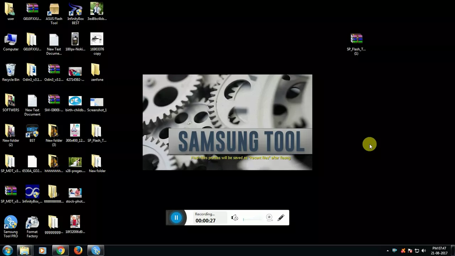Select the 3ed8bc4bb image file
The image size is (455, 256).
click(x=97, y=12)
